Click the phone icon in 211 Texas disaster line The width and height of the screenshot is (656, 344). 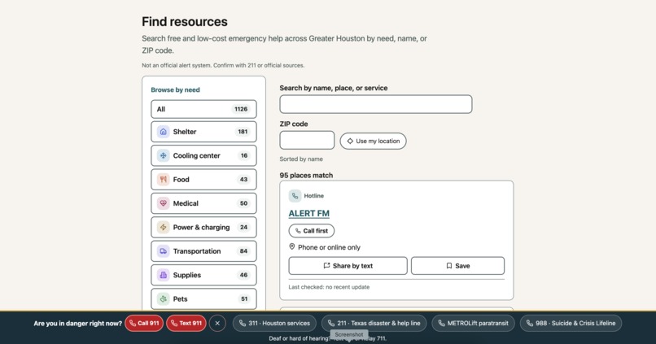tap(331, 323)
